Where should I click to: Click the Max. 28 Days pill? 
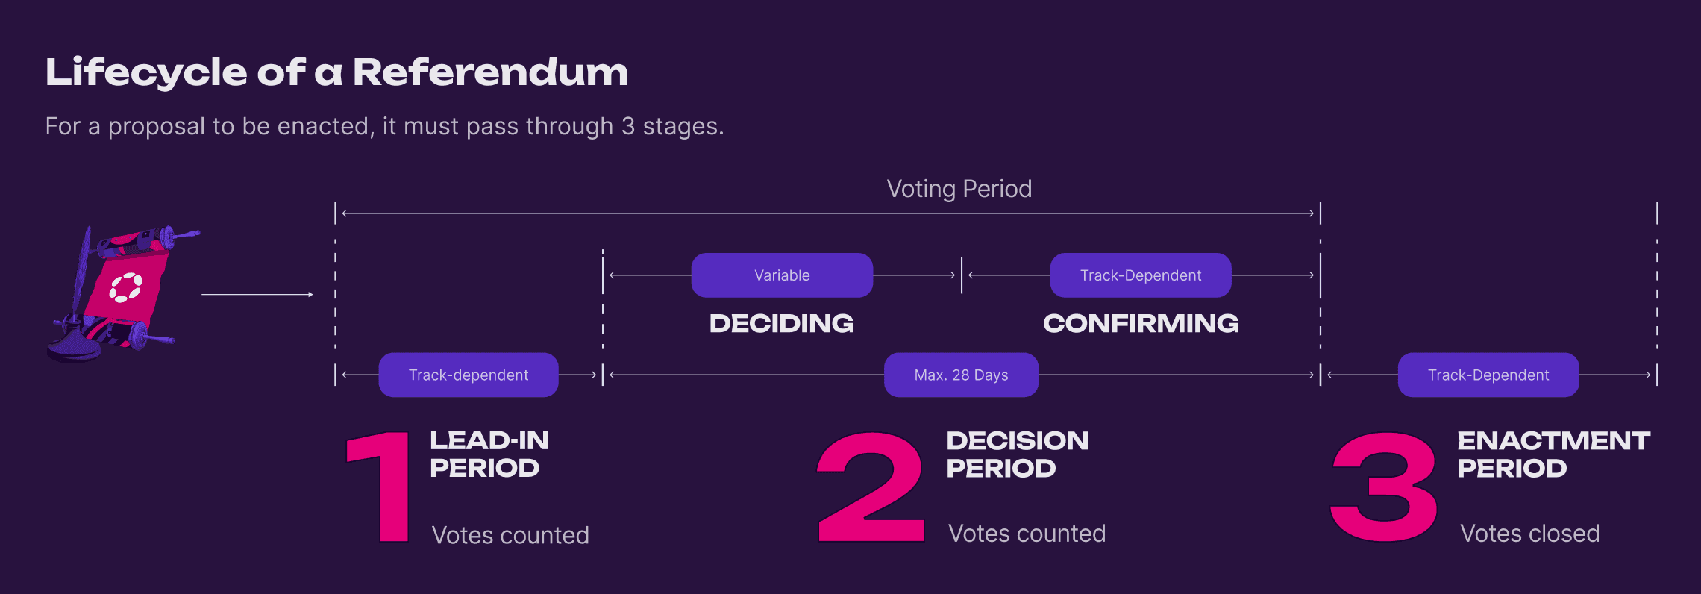[x=961, y=375]
